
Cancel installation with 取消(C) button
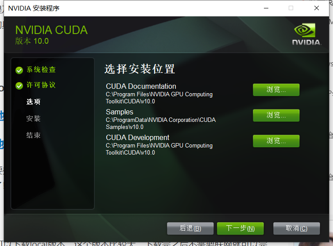(297, 228)
